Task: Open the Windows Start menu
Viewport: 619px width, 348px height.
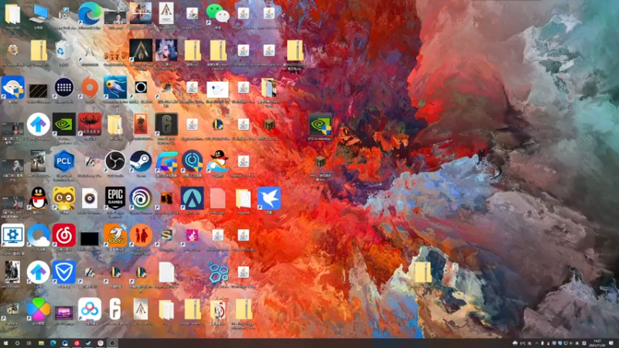Action: click(5, 343)
